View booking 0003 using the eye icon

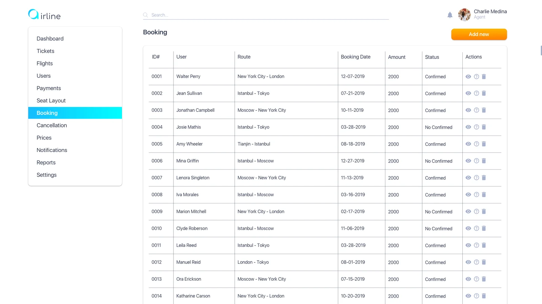coord(468,110)
